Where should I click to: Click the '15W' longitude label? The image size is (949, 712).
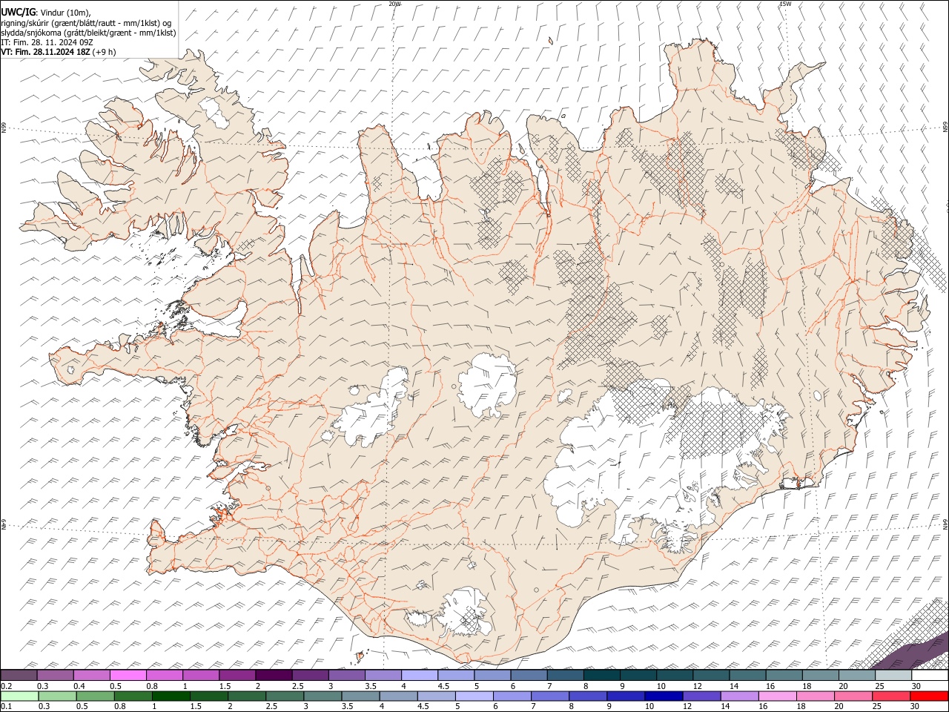[786, 4]
